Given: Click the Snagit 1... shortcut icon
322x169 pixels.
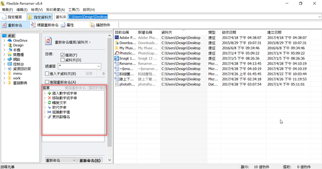Looking at the screenshot, I should (x=117, y=58).
